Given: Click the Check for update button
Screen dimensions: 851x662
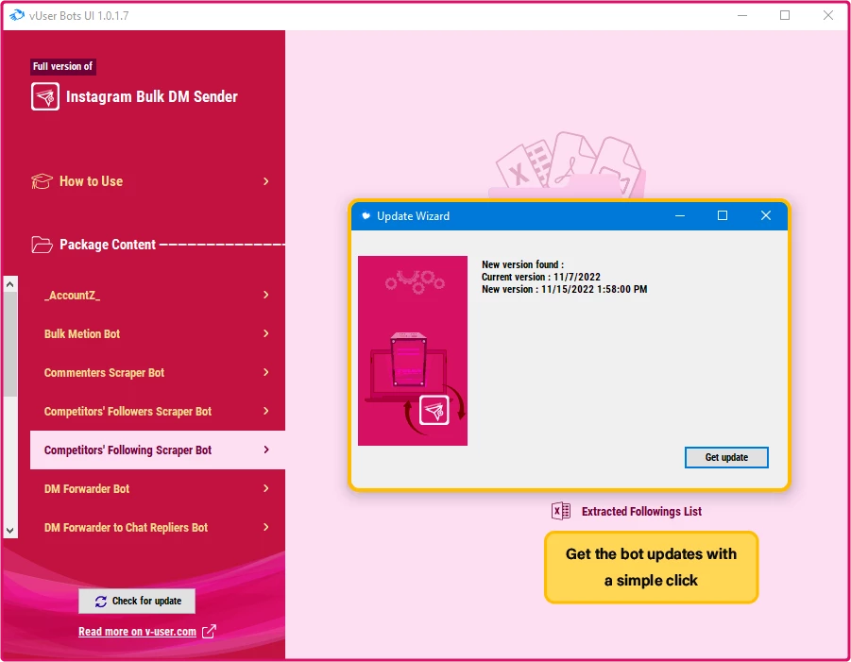Looking at the screenshot, I should (137, 602).
